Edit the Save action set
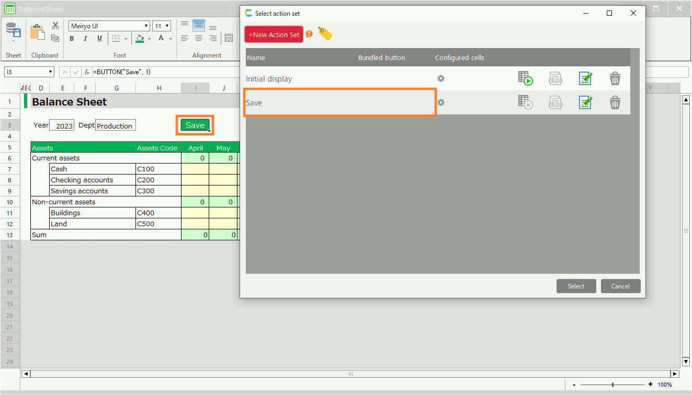This screenshot has width=692, height=395. click(585, 103)
